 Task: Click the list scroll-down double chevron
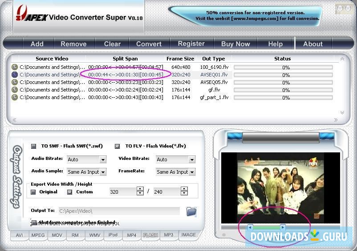(x=342, y=112)
